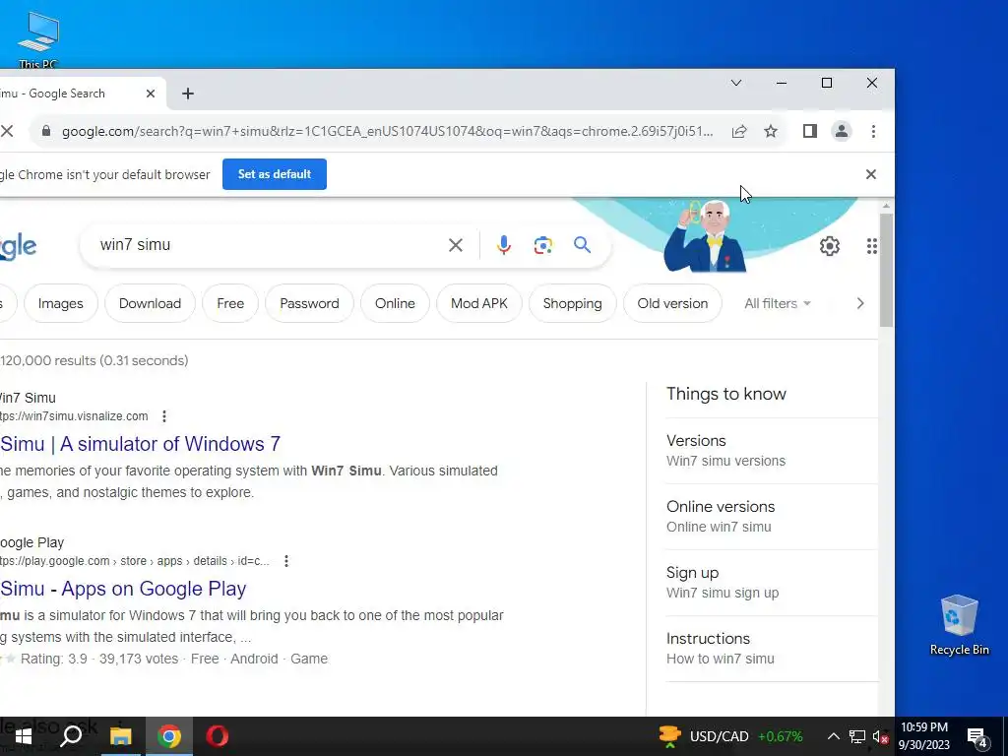Open the notification center icon
This screenshot has height=756, width=1008.
977,736
